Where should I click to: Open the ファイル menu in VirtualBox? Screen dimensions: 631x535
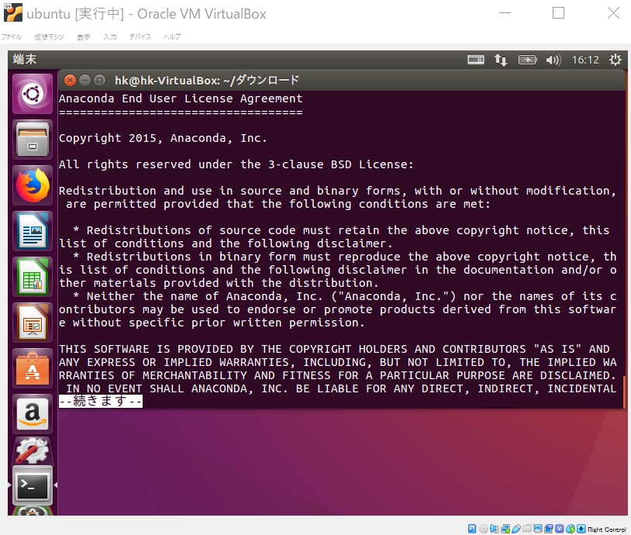click(12, 36)
